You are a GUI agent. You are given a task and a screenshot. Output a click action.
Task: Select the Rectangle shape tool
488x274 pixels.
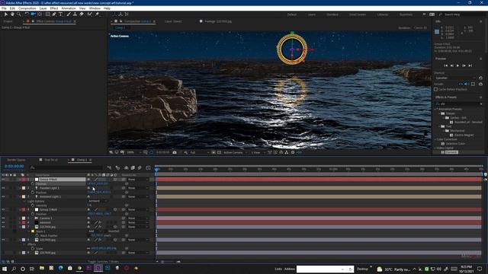[x=47, y=14]
